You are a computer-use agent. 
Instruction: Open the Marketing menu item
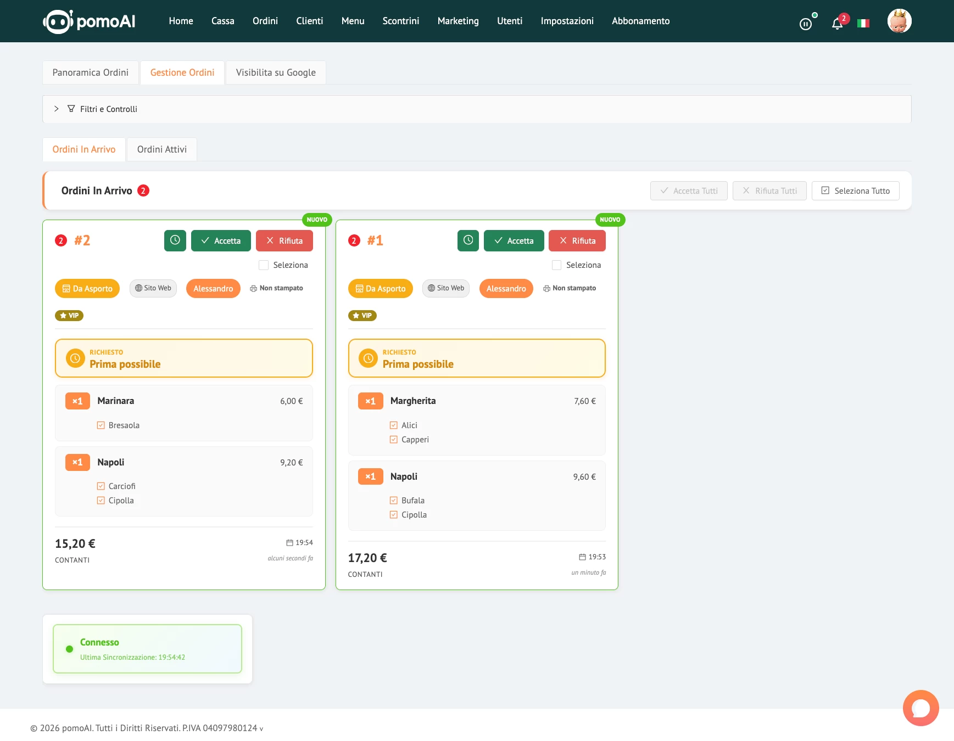[x=458, y=21]
